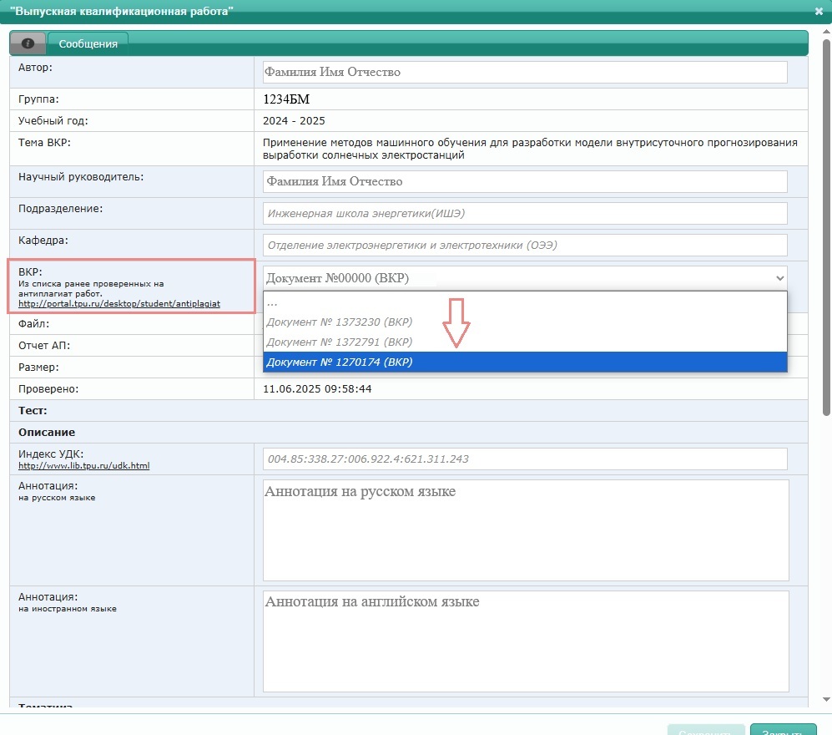Viewport: 832px width, 735px height.
Task: Click the Сохранить button
Action: [706, 730]
